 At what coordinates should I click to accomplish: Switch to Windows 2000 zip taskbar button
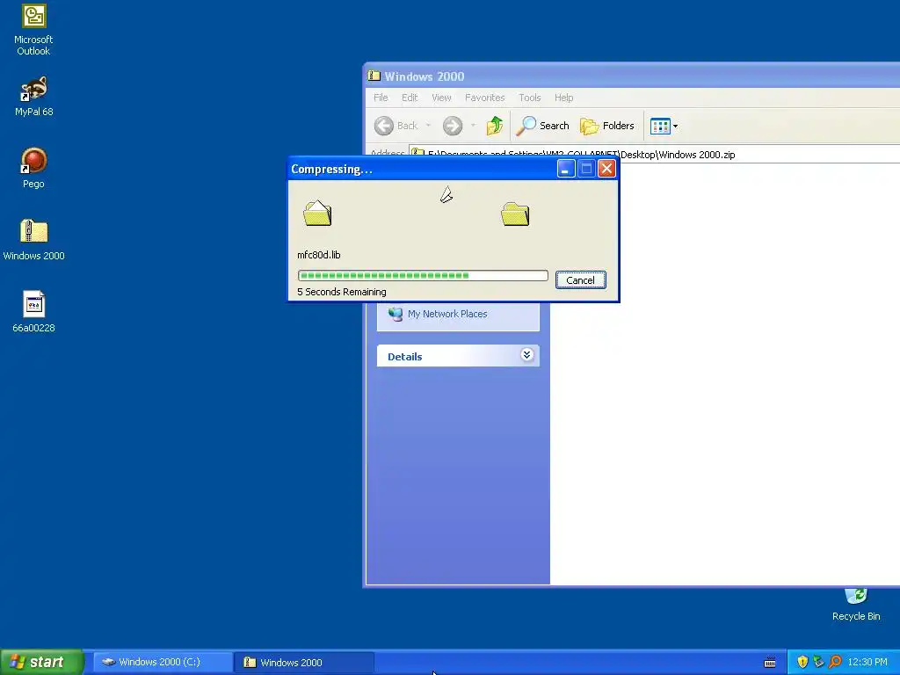304,663
